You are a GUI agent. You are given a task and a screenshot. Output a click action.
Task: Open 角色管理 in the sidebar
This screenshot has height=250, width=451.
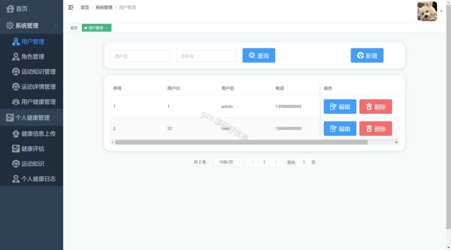click(x=32, y=57)
